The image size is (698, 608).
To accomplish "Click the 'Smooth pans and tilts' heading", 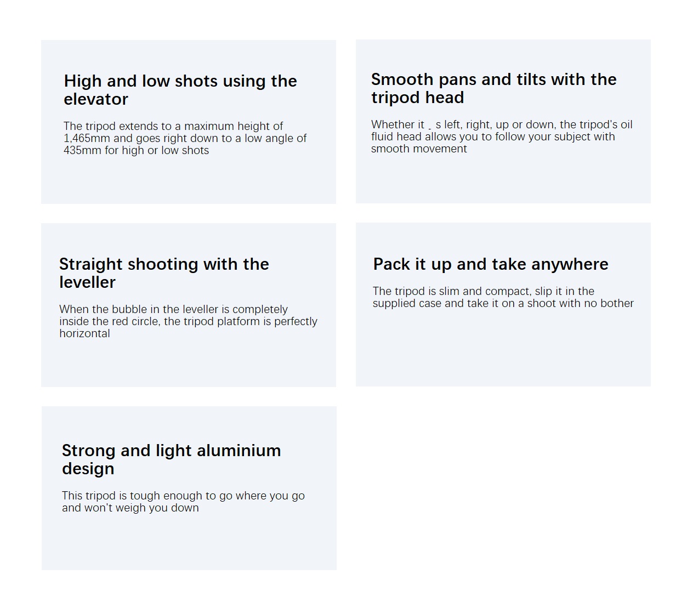I will 493,88.
